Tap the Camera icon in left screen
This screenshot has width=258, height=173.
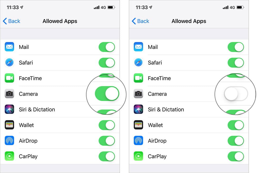tap(9, 94)
